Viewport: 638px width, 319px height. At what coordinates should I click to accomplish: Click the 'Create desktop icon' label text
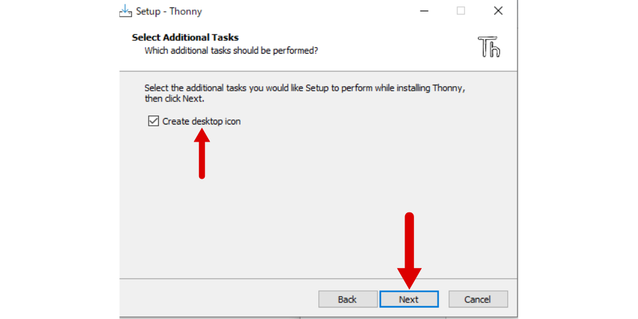tap(202, 121)
